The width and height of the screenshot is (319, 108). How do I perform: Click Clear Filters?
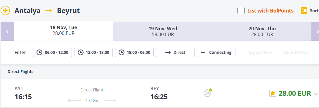click(x=295, y=53)
